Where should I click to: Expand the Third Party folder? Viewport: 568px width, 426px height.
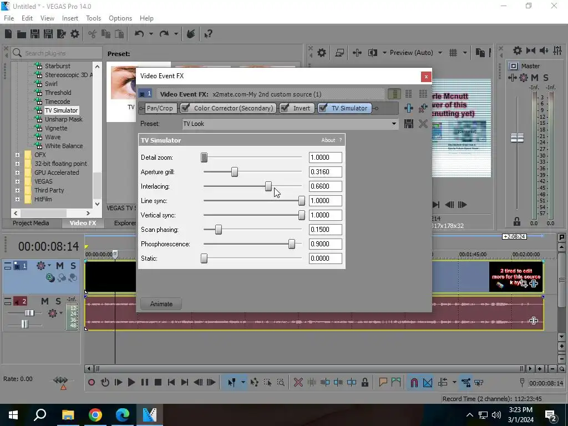pyautogui.click(x=17, y=190)
